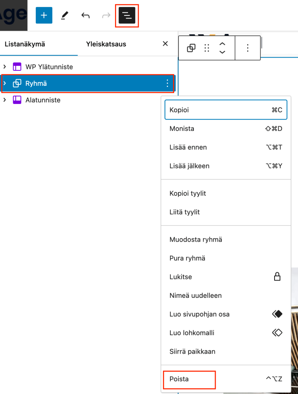Image resolution: width=298 pixels, height=394 pixels.
Task: Choose Lisää ennen
Action: (x=226, y=147)
